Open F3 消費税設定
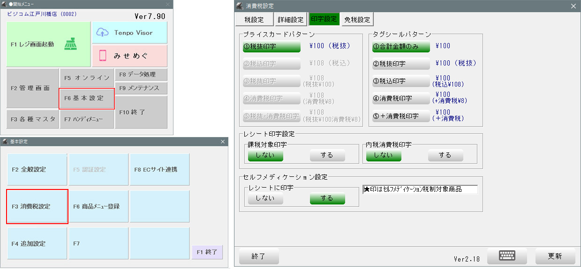Screen dimensions: 581x269 click(37, 206)
